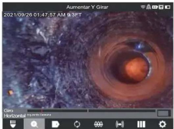Click the Aumentar Y Girar title
Image resolution: width=174 pixels, height=129 pixels.
(87, 7)
